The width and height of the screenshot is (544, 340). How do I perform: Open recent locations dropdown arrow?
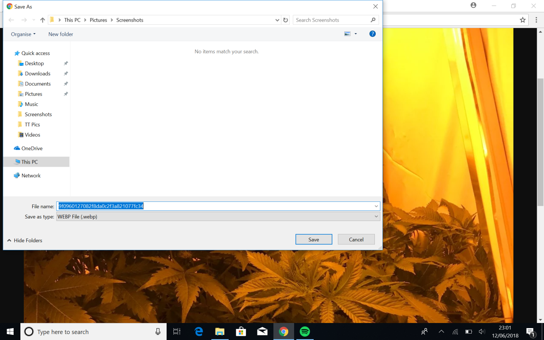pos(34,20)
